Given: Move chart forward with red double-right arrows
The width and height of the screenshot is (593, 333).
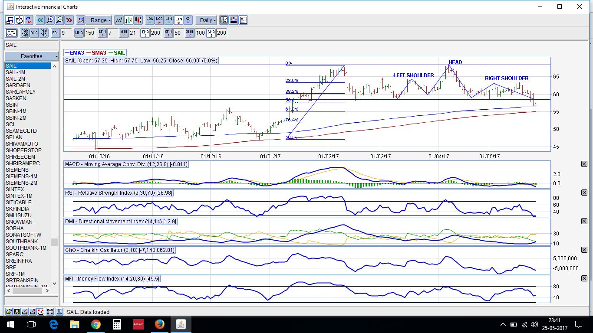Looking at the screenshot, I should [x=69, y=20].
